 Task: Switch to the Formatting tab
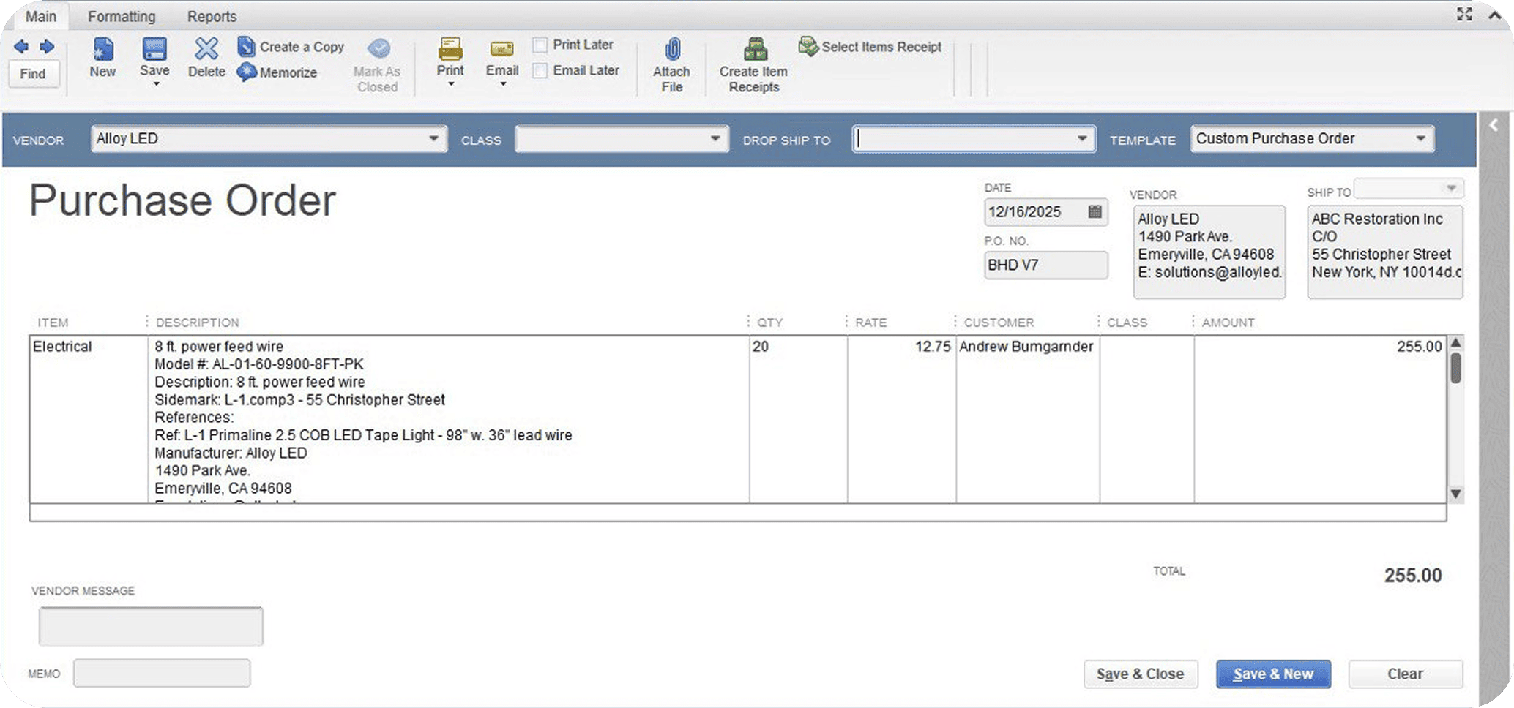[x=122, y=16]
